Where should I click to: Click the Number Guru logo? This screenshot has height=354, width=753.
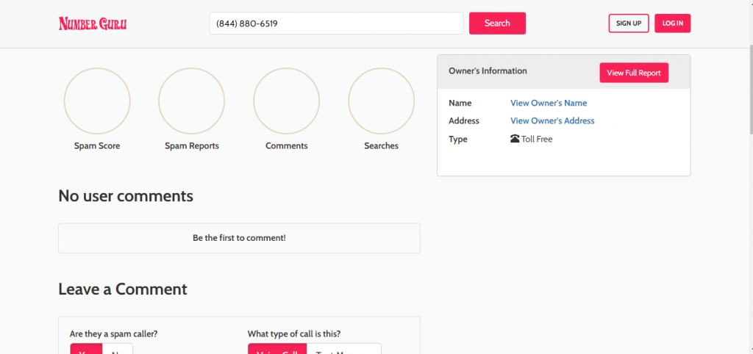pos(93,24)
